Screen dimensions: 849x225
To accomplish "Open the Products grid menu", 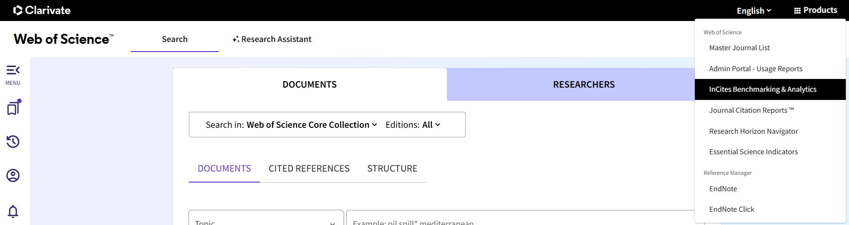I will [x=815, y=10].
